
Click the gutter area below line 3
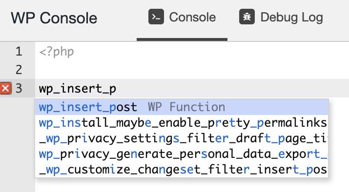tap(18, 144)
